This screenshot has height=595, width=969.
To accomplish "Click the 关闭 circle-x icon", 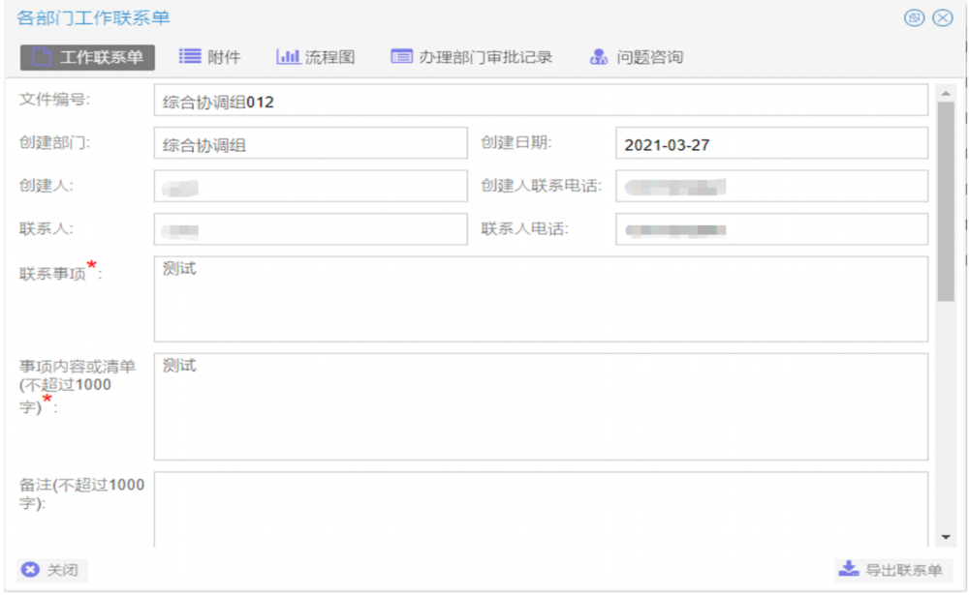I will coord(30,570).
